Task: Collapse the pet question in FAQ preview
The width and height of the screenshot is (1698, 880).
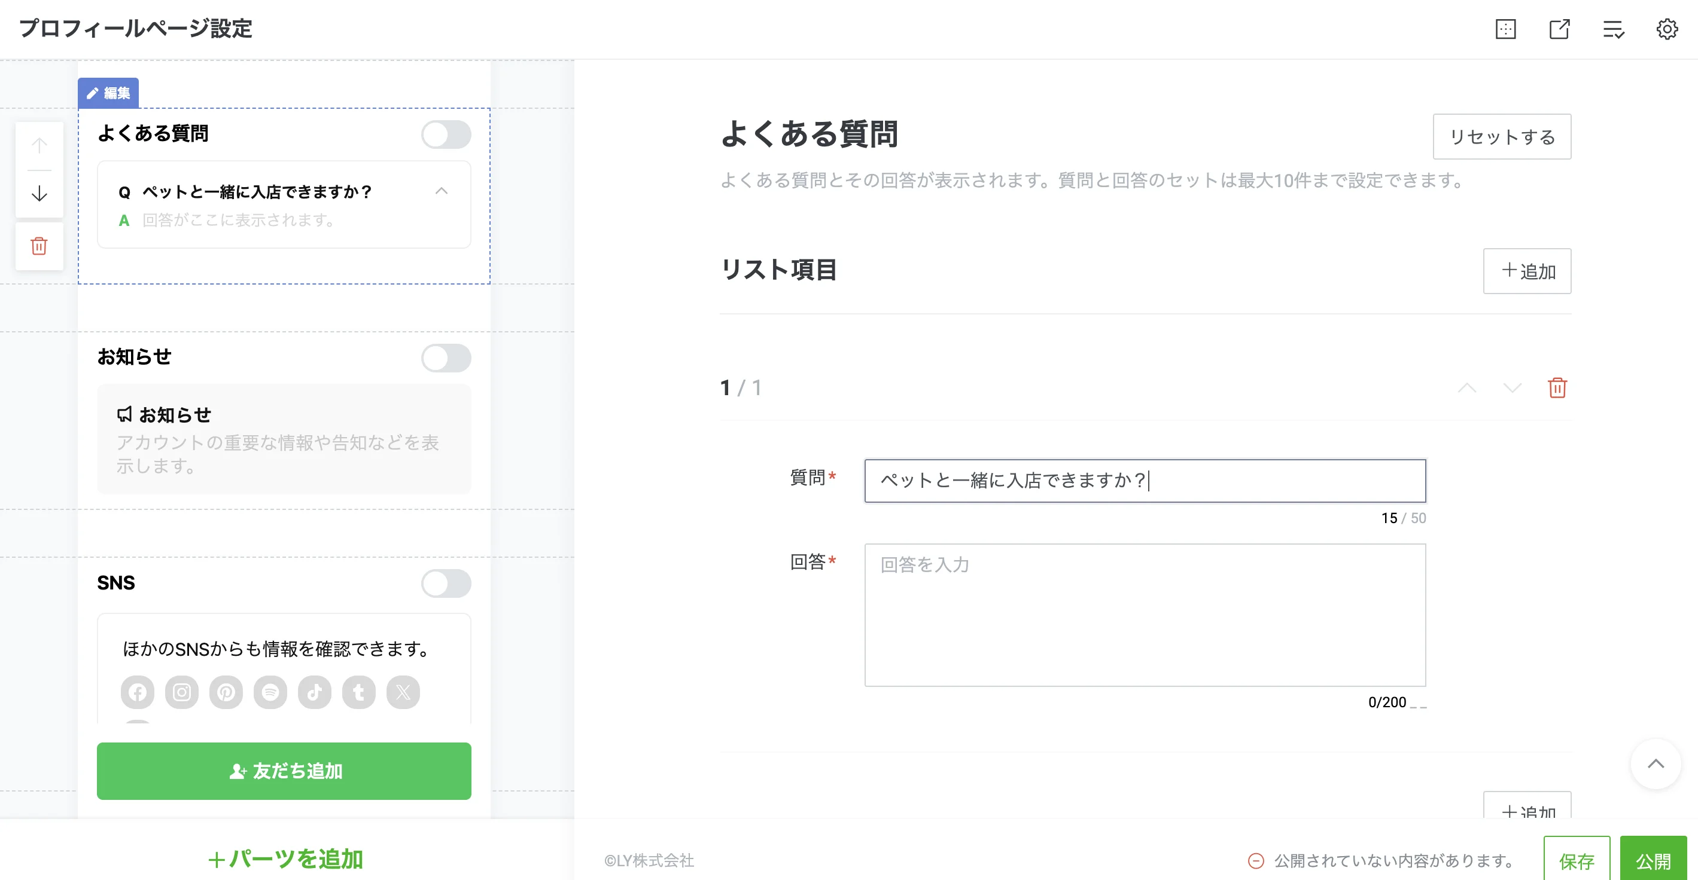Action: pos(442,191)
